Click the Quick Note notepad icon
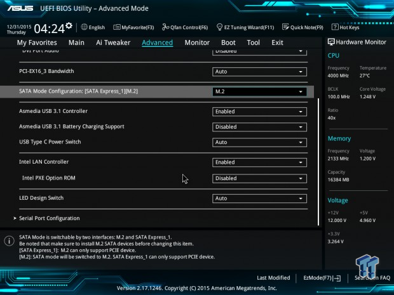Viewport: 394px width, 295px height. pyautogui.click(x=285, y=27)
